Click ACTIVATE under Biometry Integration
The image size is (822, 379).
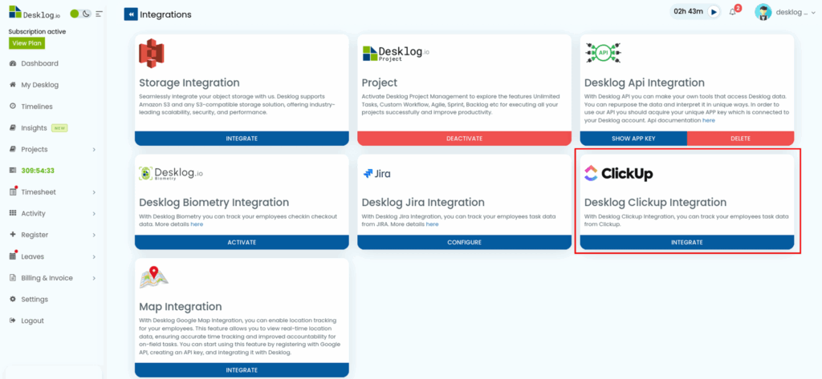coord(242,242)
